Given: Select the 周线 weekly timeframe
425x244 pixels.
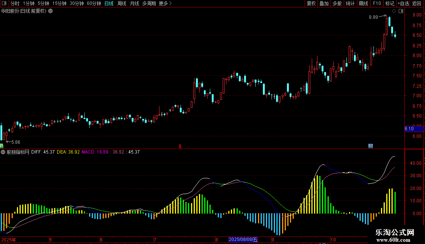Looking at the screenshot, I should [x=122, y=3].
